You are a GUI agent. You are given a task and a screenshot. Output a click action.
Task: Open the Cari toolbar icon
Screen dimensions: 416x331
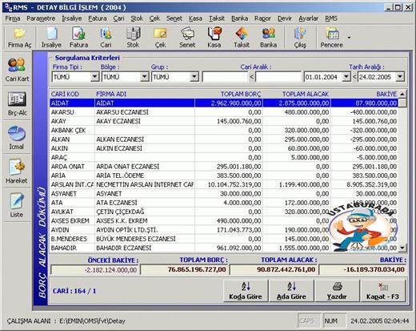click(106, 38)
